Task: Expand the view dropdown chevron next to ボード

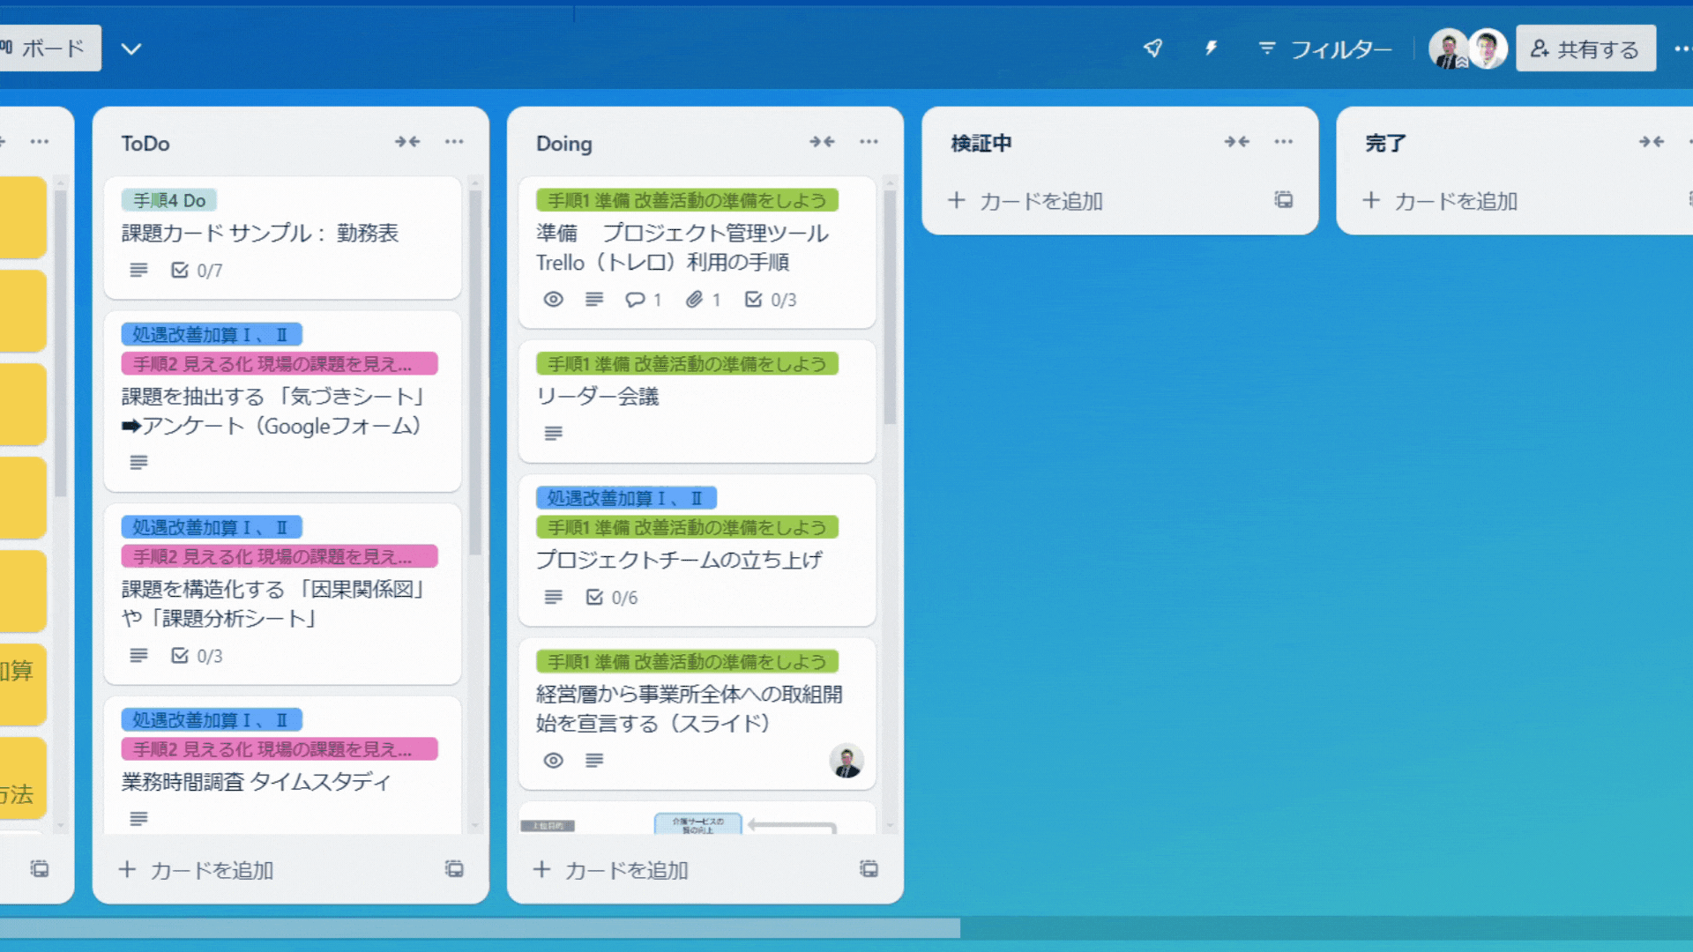Action: [131, 49]
